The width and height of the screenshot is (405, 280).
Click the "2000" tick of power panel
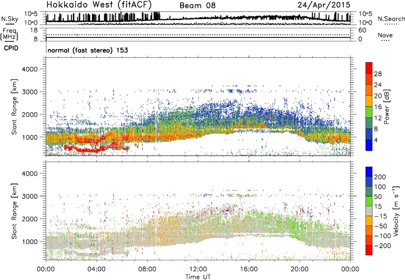[29, 114]
